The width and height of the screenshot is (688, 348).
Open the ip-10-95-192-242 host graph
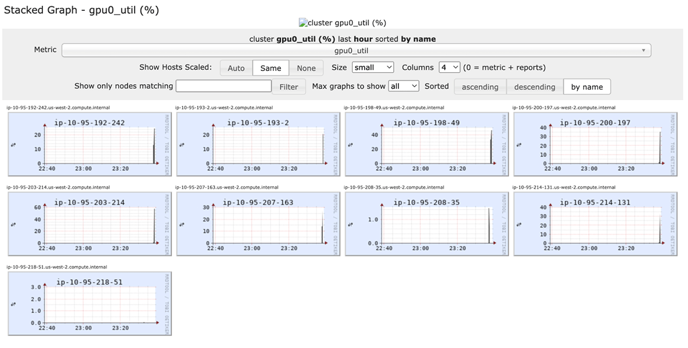[89, 144]
